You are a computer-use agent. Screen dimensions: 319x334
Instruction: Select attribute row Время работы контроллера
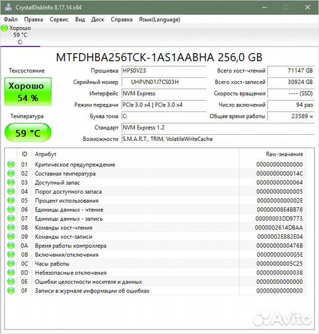click(155, 246)
